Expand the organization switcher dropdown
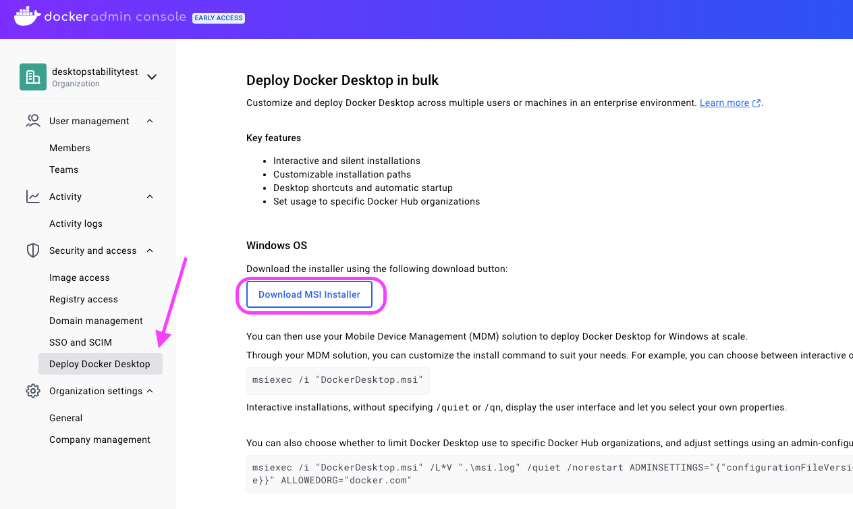 click(x=151, y=77)
